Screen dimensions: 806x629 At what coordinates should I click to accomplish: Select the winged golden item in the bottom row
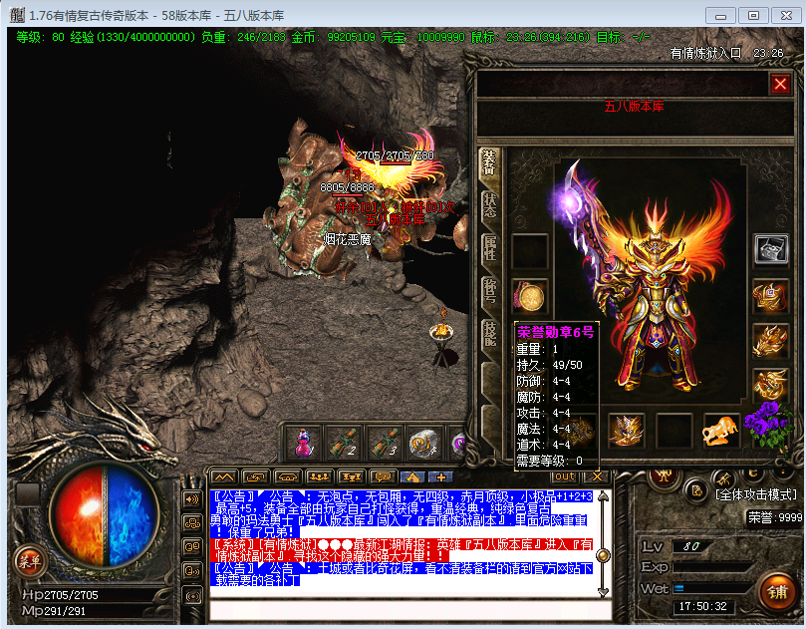[x=626, y=431]
